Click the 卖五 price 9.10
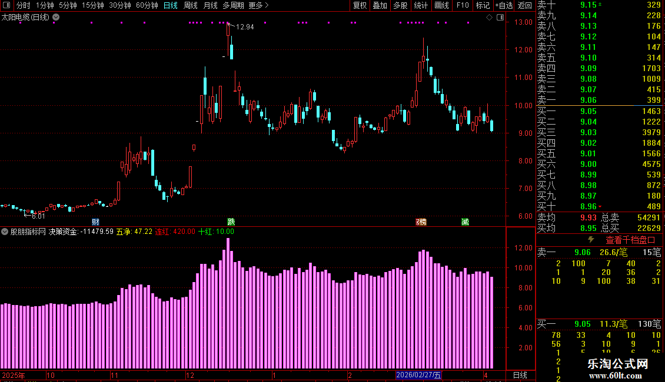This screenshot has width=665, height=382. (x=588, y=58)
